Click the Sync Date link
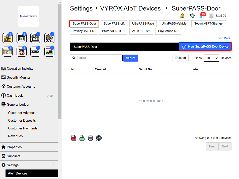239x179 pixels. coord(223,38)
